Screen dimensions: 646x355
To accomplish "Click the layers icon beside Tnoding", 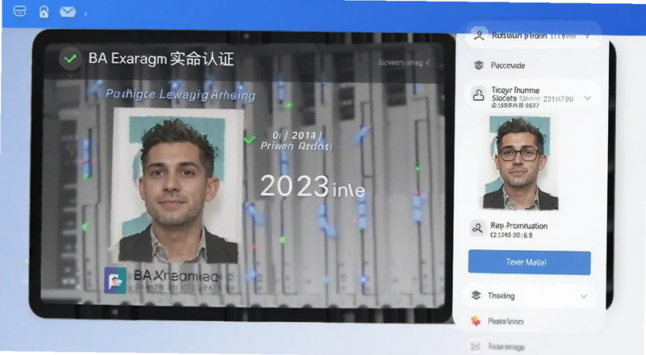I will pos(476,295).
